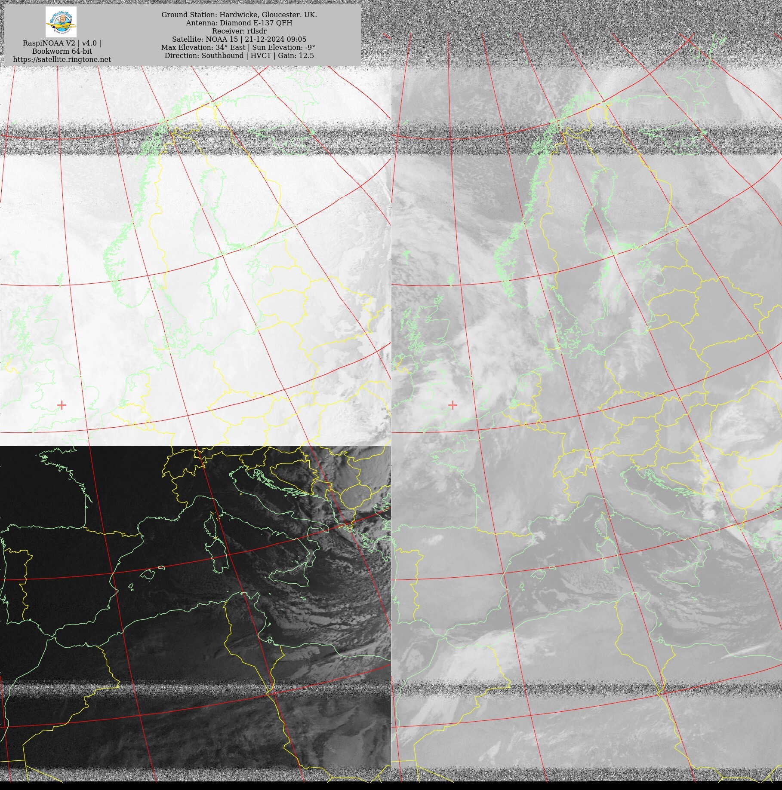This screenshot has height=790, width=782.
Task: Click the 'Antenna: Diamond E-137 QFH' line
Action: pos(239,23)
